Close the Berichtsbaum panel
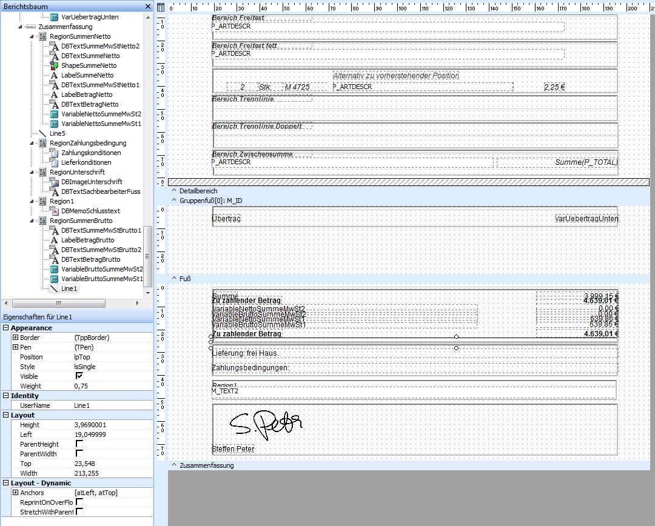The width and height of the screenshot is (655, 526). [147, 6]
